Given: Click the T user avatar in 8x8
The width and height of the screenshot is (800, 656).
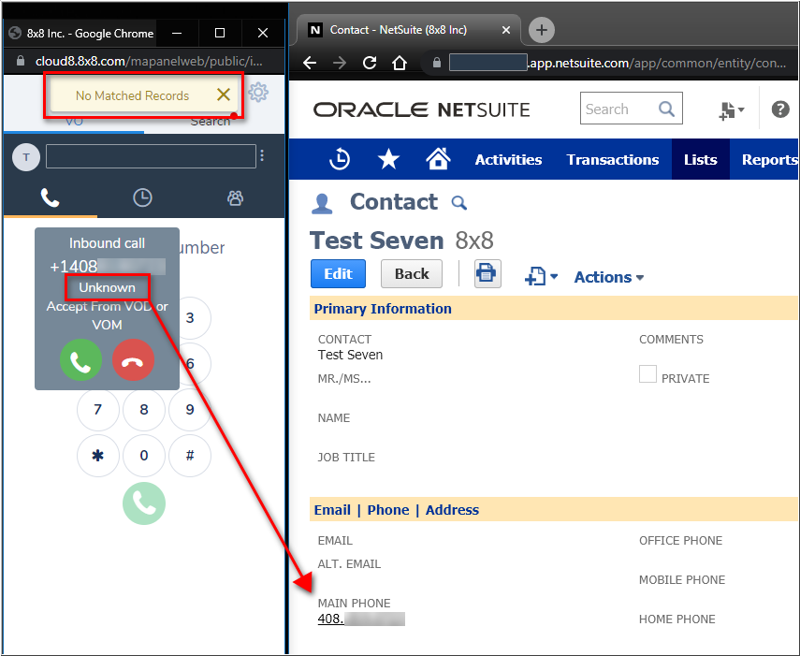Looking at the screenshot, I should click(x=26, y=156).
